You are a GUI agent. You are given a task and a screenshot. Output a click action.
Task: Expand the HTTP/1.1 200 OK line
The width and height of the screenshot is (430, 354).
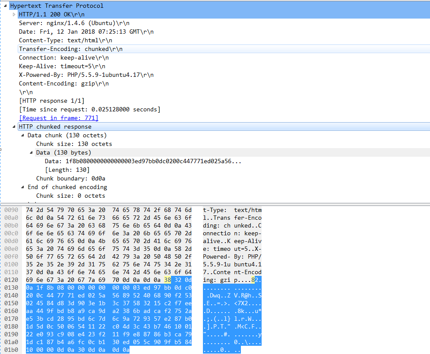tap(14, 14)
